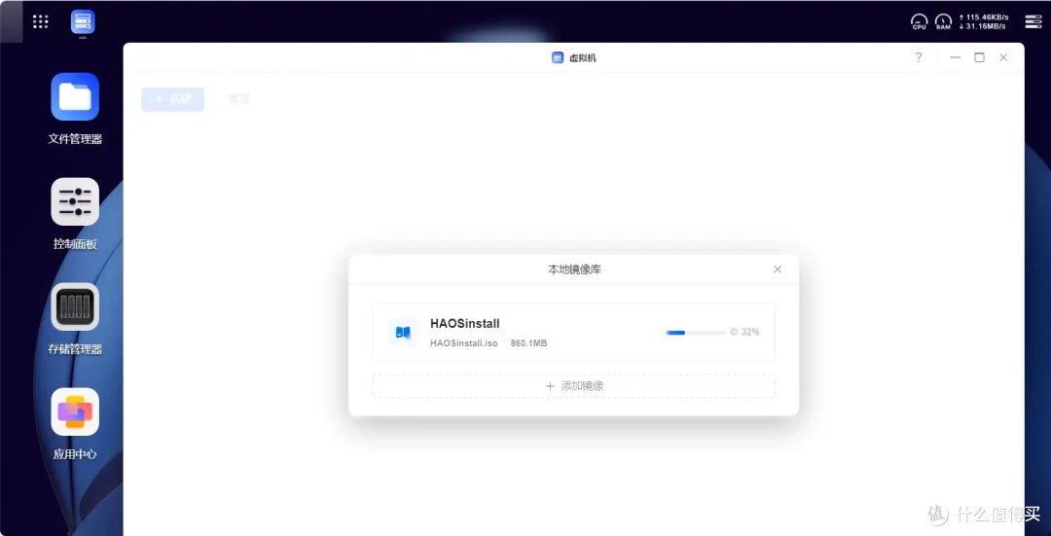Screen dimensions: 1051x536
Task: View the RAM usage gauge
Action: (943, 22)
